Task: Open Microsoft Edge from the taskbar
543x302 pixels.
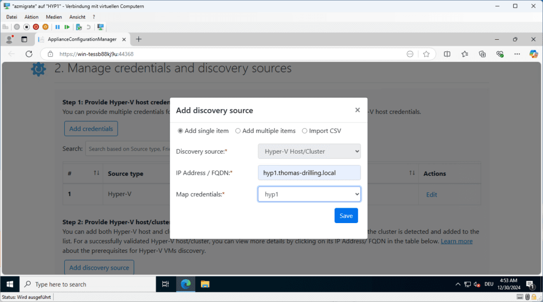Action: click(x=186, y=284)
